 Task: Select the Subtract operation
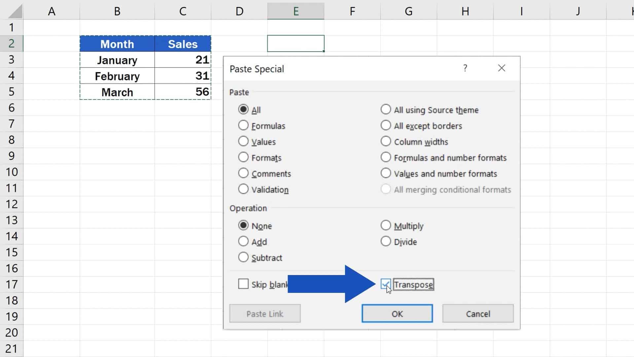[x=243, y=257]
